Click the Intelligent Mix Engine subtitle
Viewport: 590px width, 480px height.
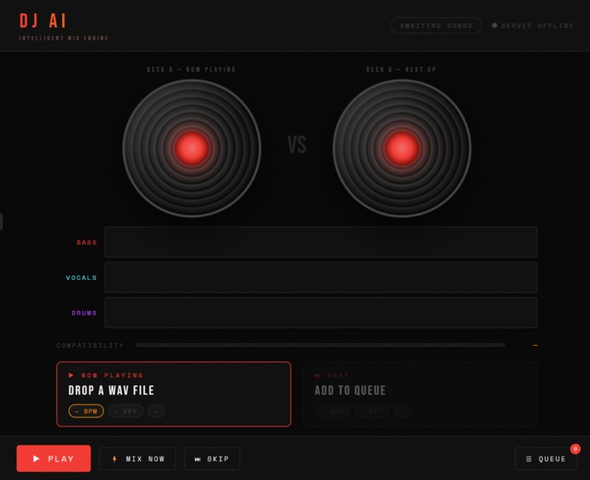64,38
